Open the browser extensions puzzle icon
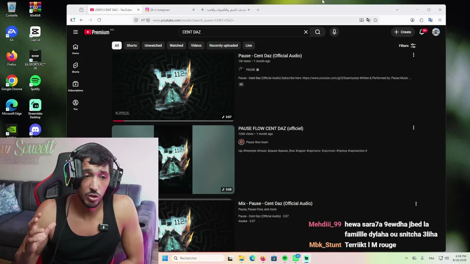Viewport: 470px width, 264px height. point(421,20)
